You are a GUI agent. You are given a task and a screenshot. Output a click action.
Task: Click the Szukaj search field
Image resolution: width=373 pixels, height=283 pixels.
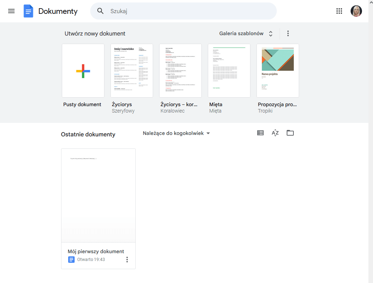(188, 11)
